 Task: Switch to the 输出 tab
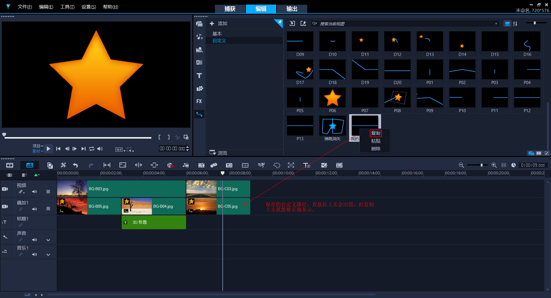pyautogui.click(x=292, y=9)
